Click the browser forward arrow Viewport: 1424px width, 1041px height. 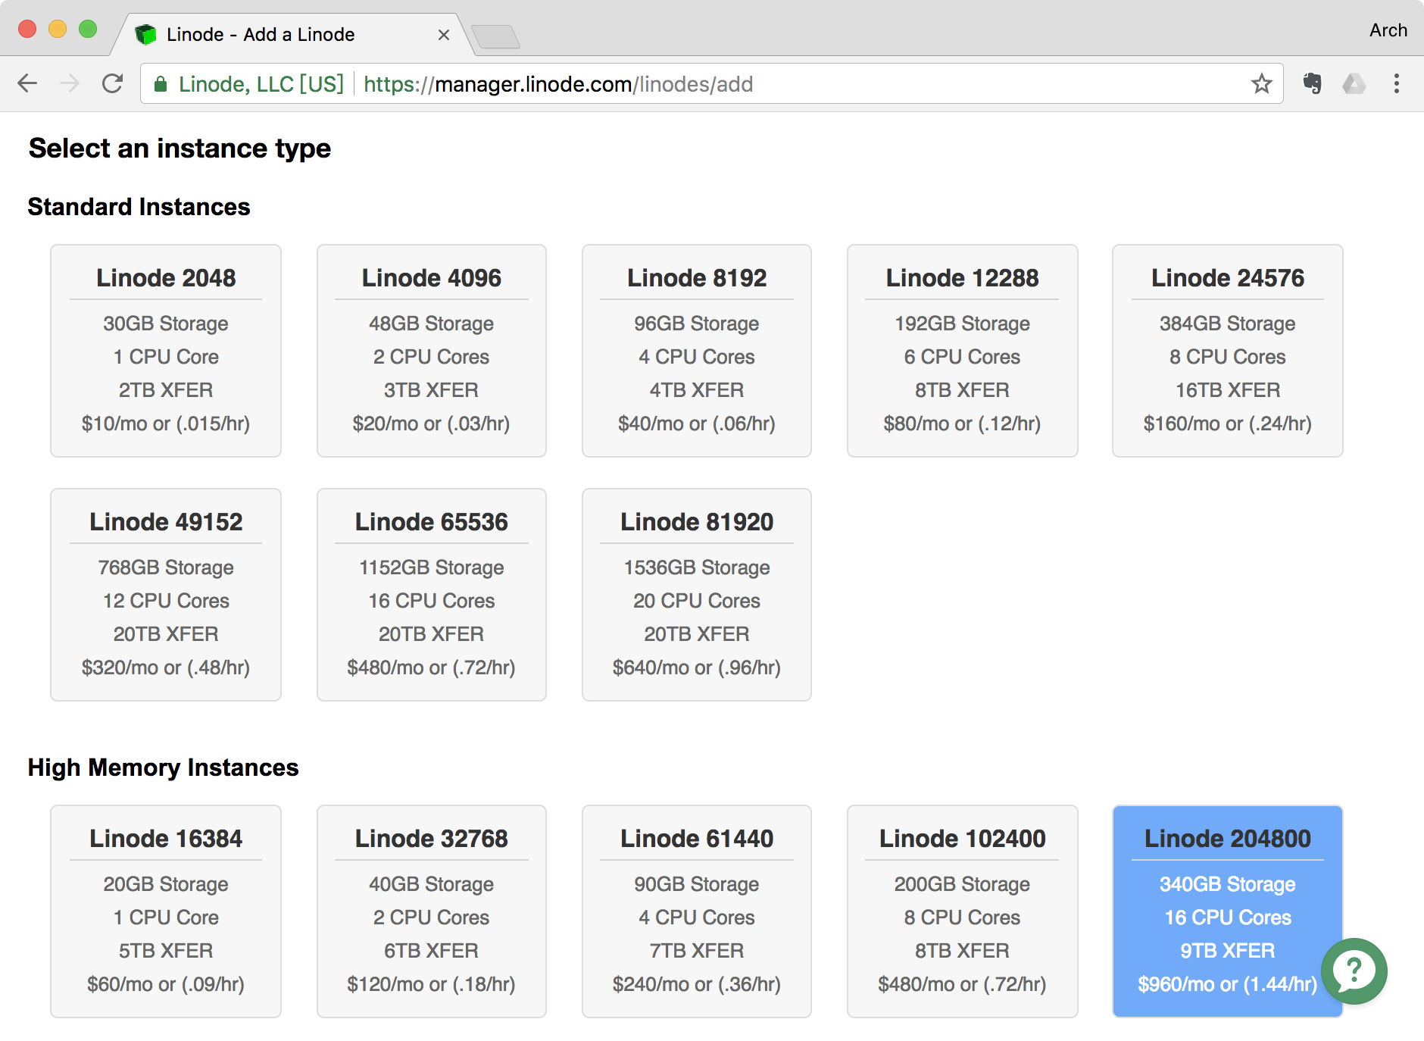[x=70, y=83]
